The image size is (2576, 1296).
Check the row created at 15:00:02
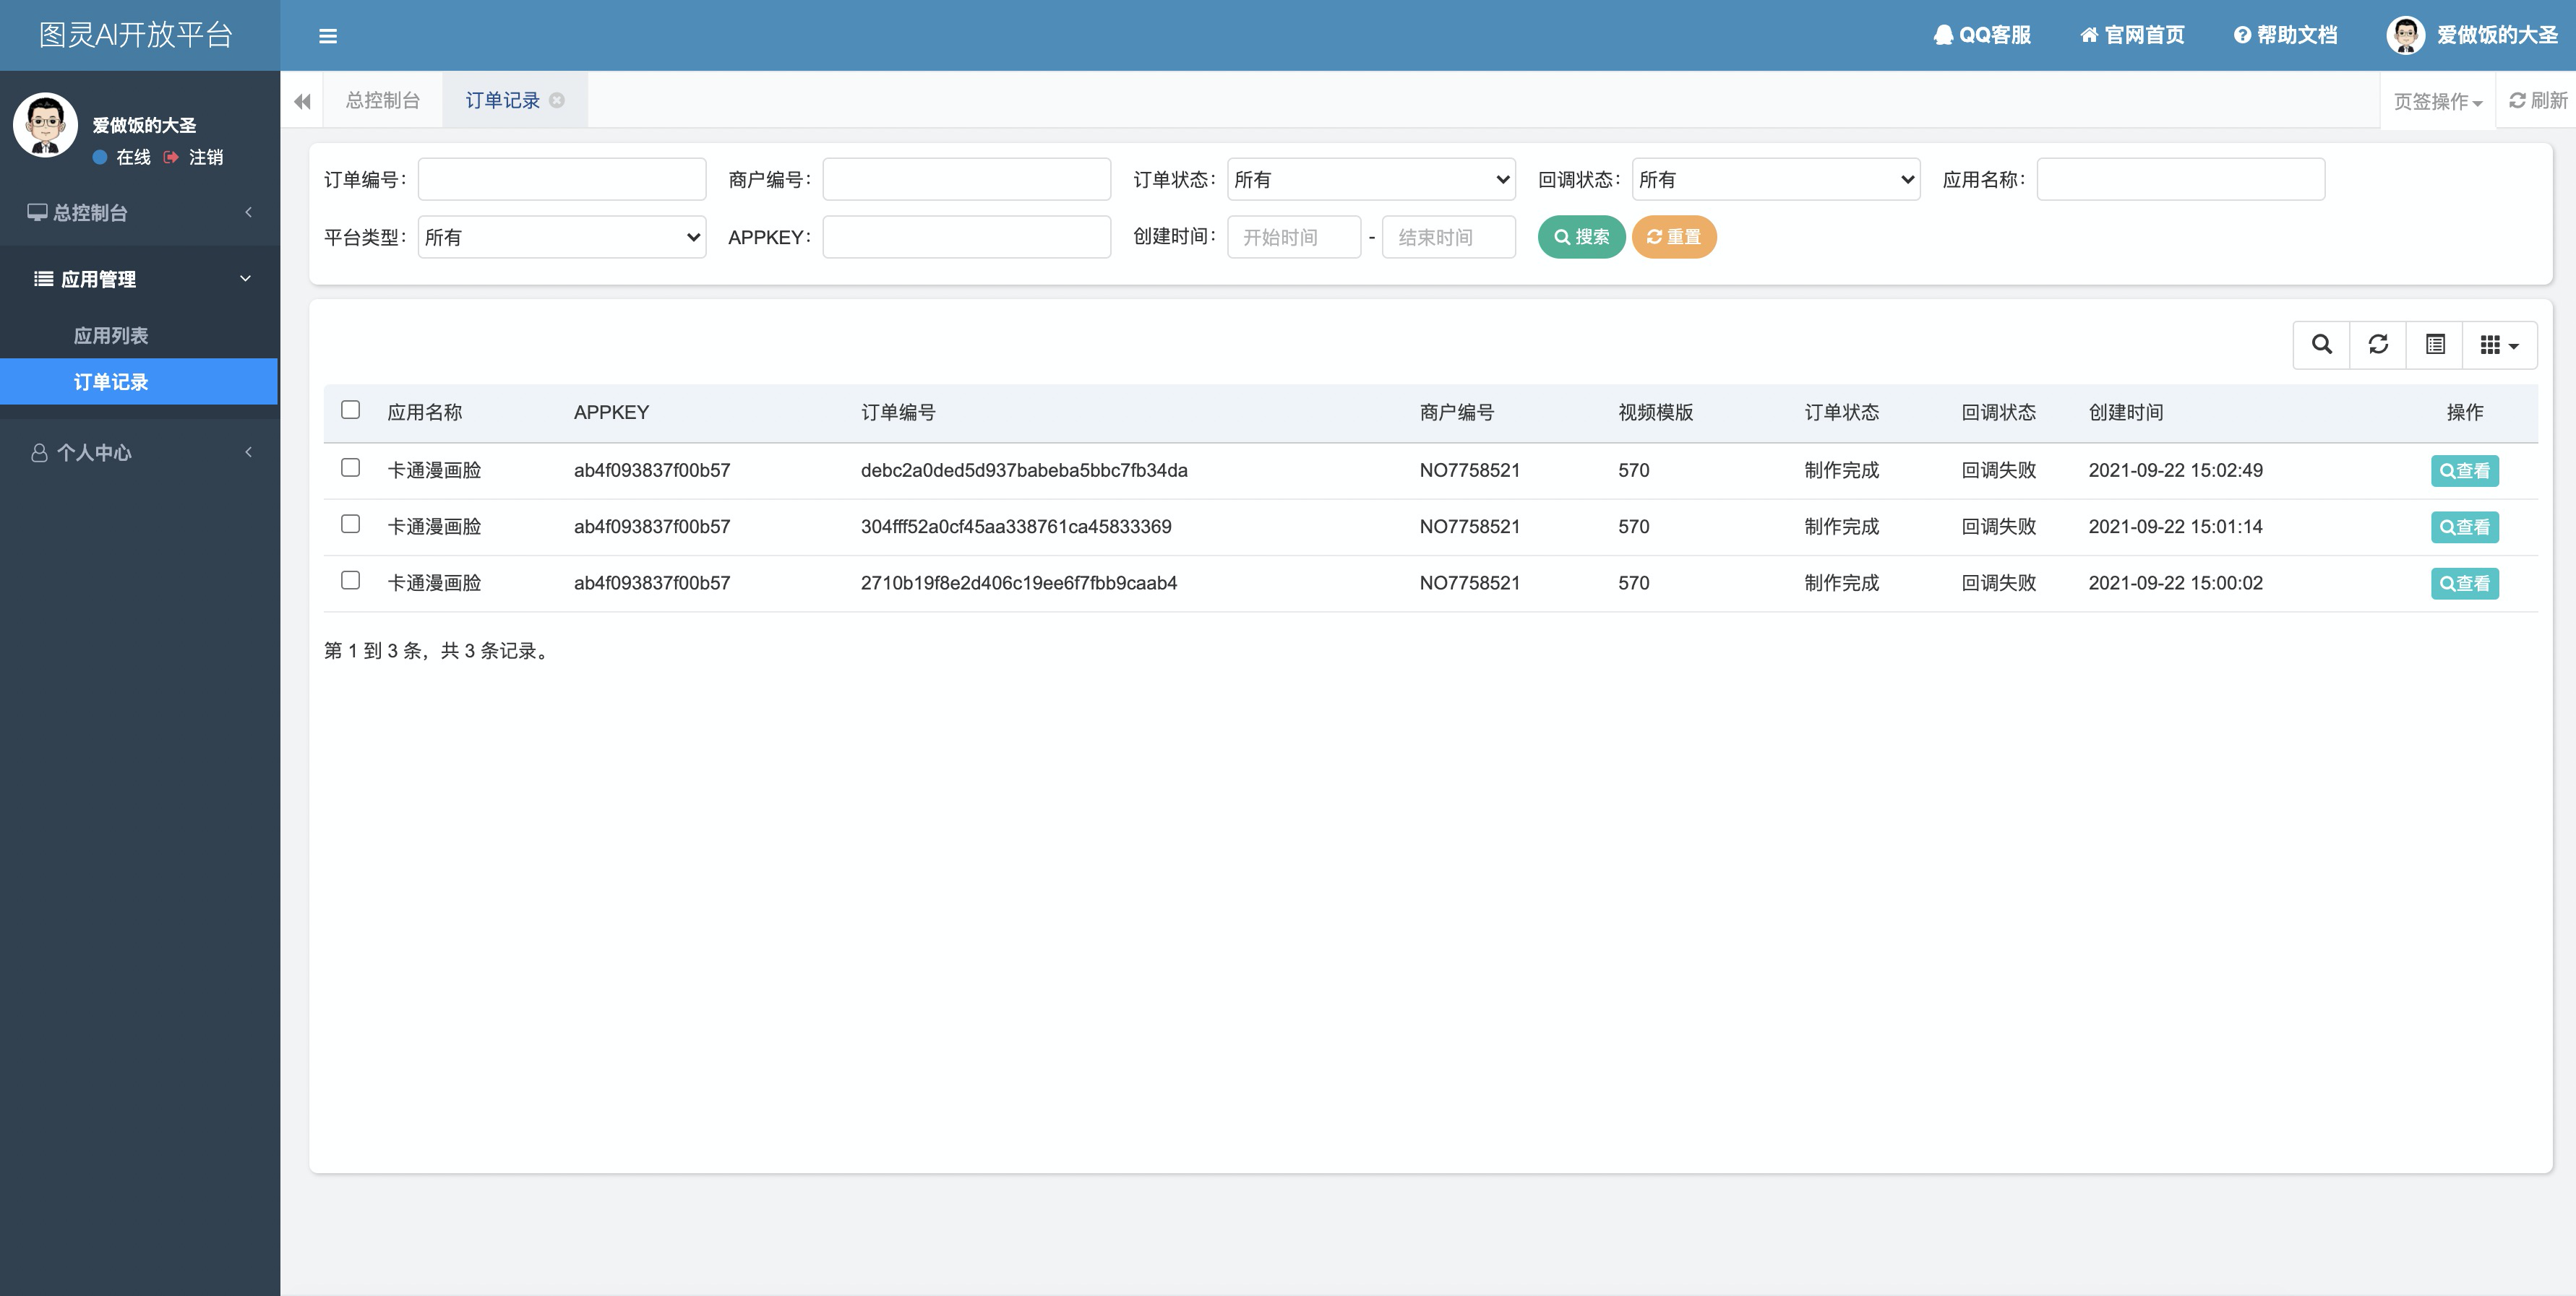[350, 581]
